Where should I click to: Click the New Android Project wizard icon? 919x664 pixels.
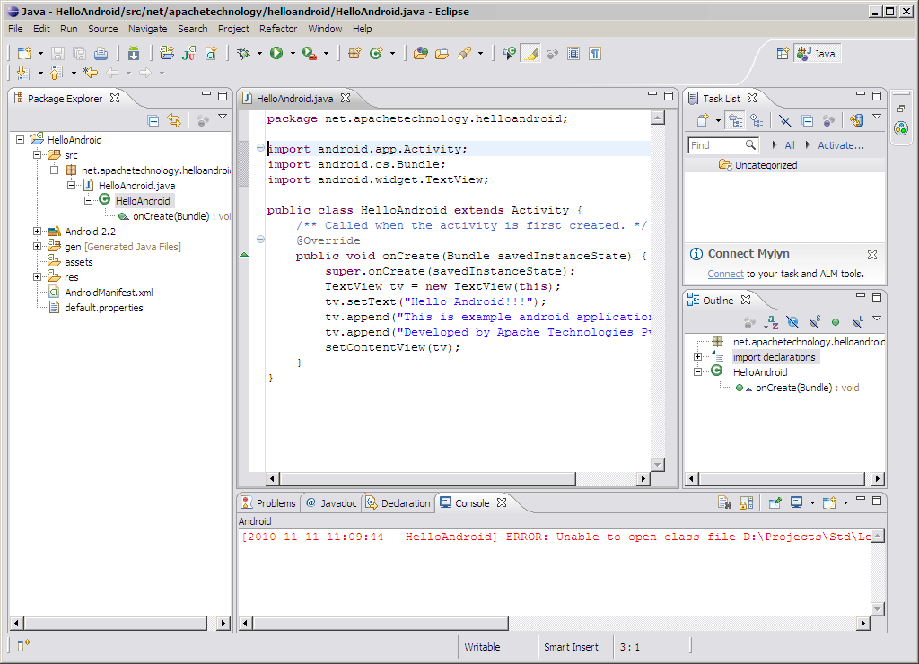(167, 53)
